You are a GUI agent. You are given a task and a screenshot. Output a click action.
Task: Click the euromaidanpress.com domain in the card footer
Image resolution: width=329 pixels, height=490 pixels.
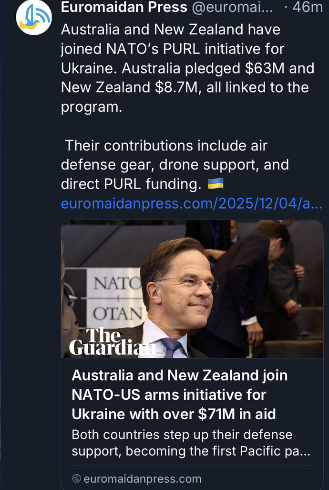(x=142, y=479)
